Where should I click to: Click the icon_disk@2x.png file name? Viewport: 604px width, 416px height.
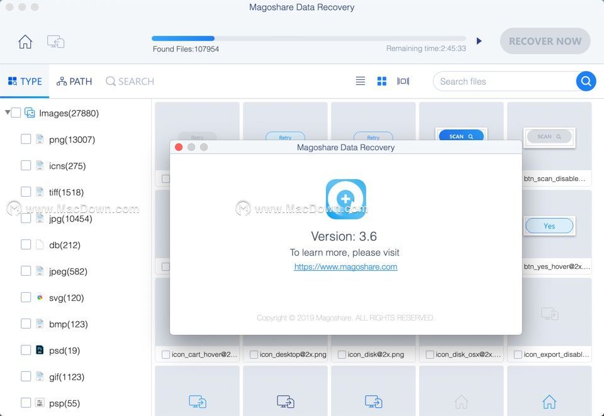(x=376, y=354)
